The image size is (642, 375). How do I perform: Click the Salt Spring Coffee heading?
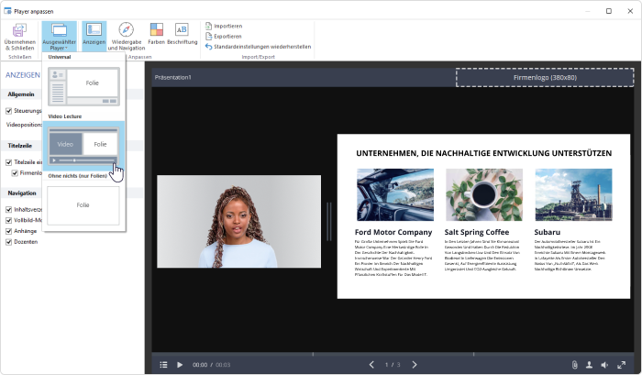pyautogui.click(x=477, y=232)
